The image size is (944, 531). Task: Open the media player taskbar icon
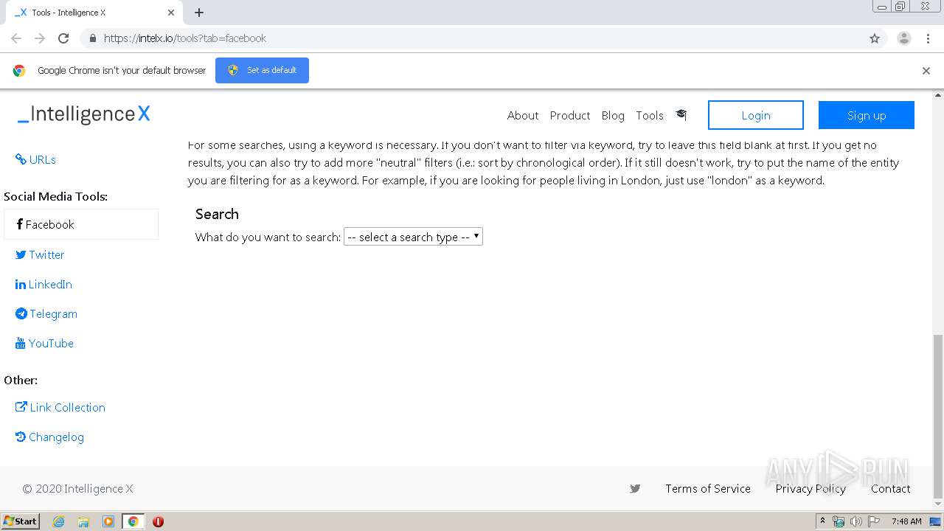[108, 521]
